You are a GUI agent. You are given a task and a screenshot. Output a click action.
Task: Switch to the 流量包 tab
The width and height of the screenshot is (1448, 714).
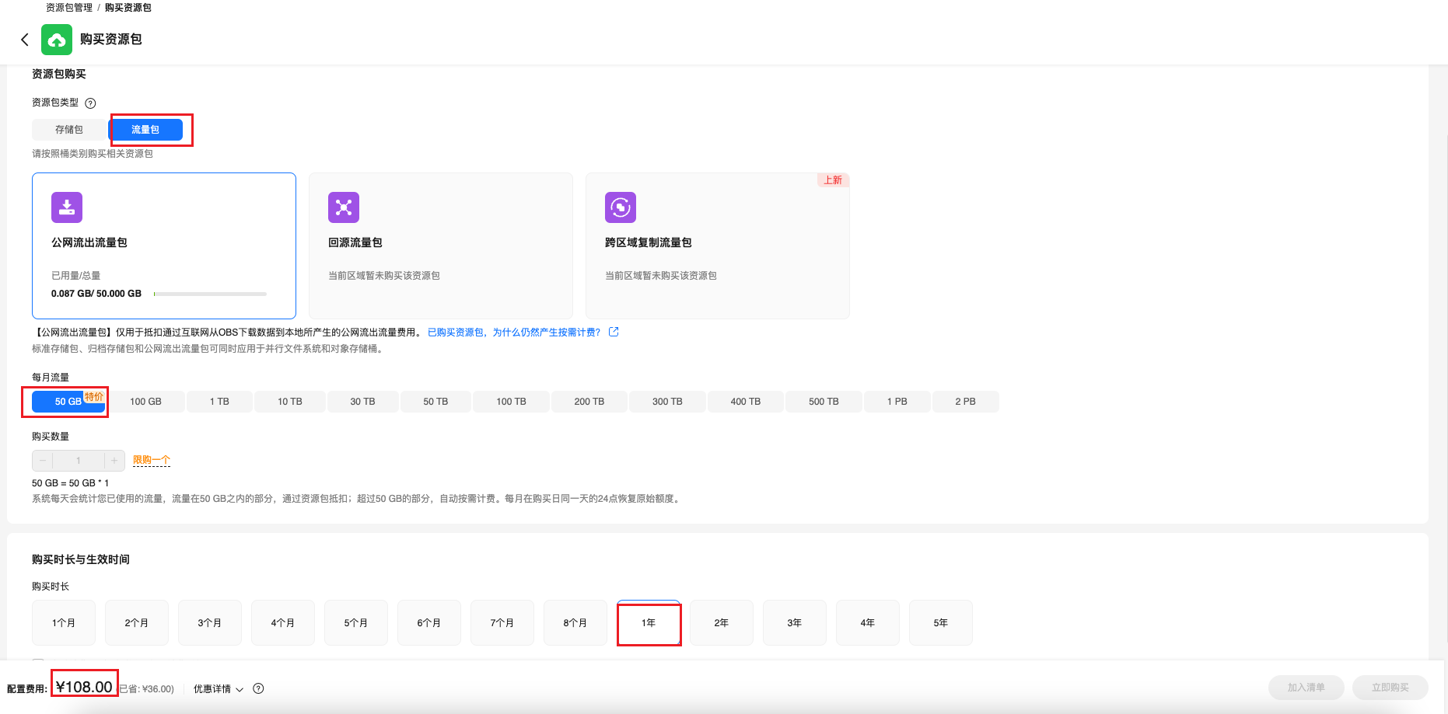(145, 130)
